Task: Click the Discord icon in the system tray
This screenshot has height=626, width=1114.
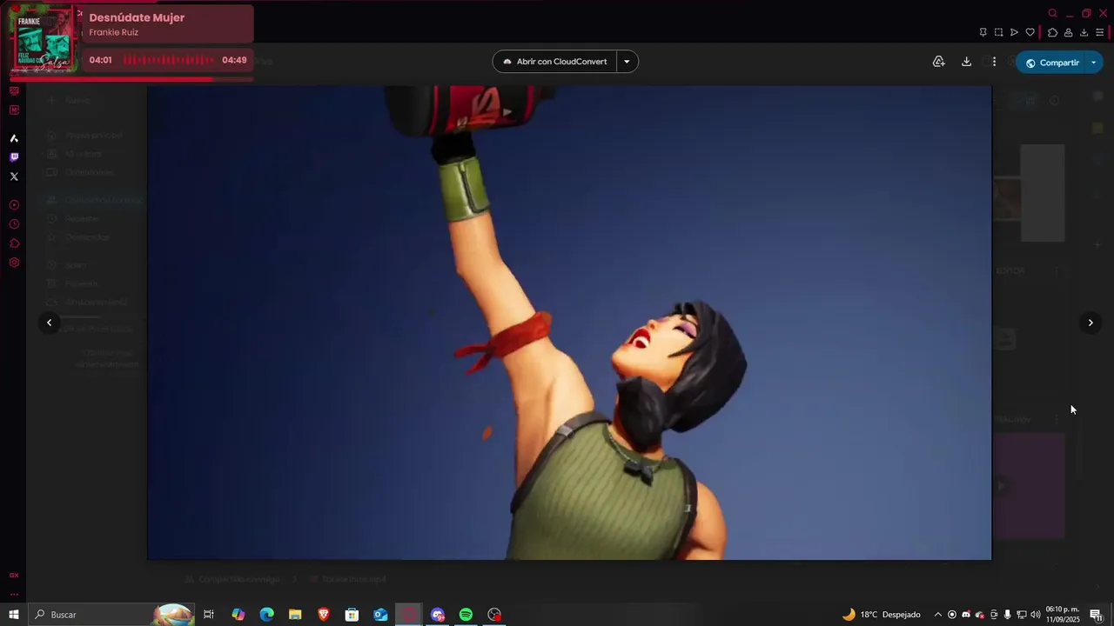Action: pos(966,615)
